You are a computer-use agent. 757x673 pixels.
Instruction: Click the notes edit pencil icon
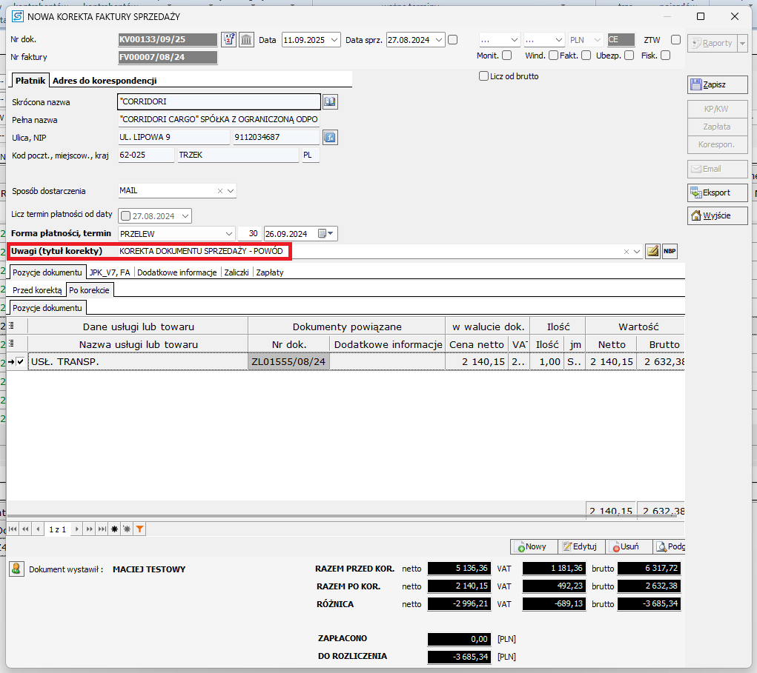tap(652, 252)
